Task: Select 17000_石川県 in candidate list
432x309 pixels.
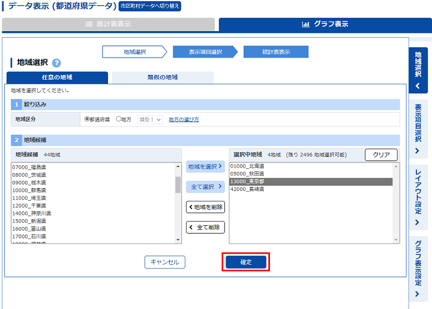Action: click(93, 237)
